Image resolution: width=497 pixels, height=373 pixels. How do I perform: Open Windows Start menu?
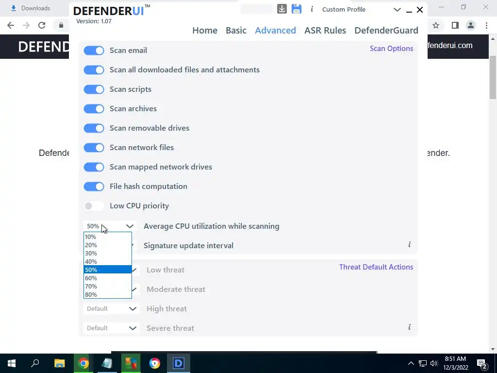[x=12, y=363]
